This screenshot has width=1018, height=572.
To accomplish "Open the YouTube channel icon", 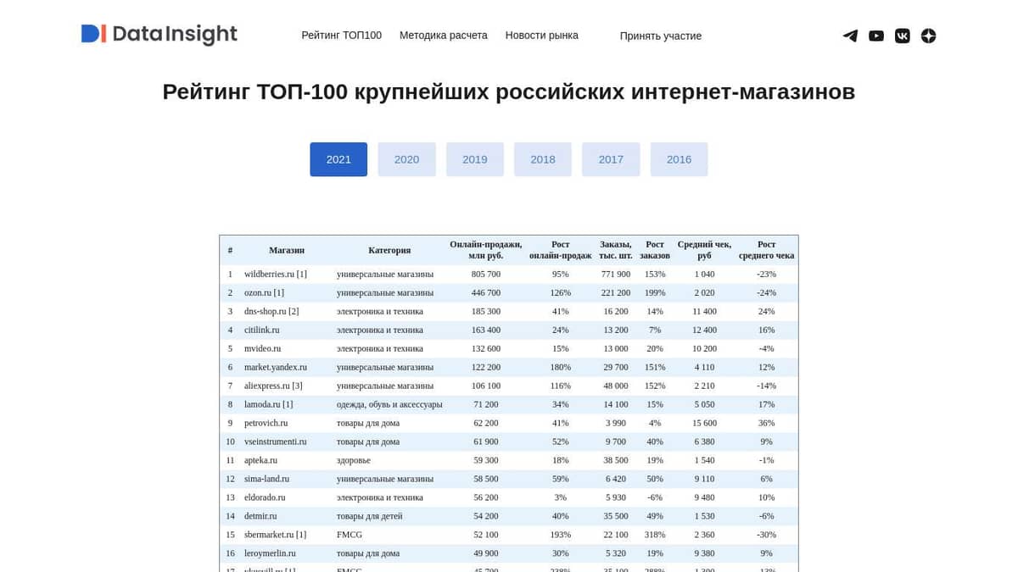I will click(x=876, y=36).
